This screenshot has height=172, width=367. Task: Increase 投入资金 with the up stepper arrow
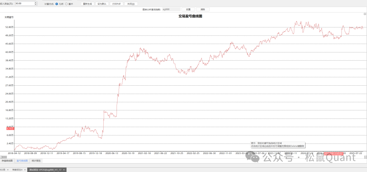pyautogui.click(x=36, y=3)
